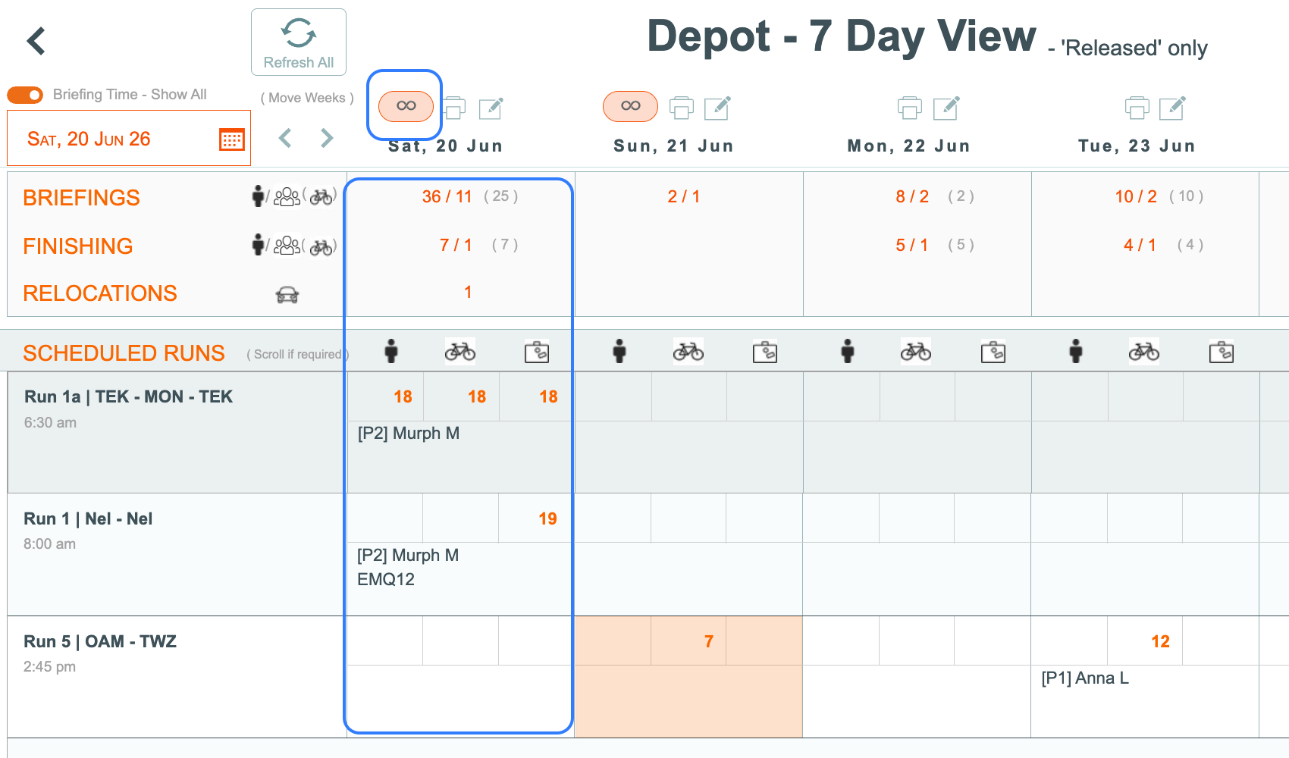
Task: Click the person icon in the BRIEFINGS row
Action: tap(259, 196)
